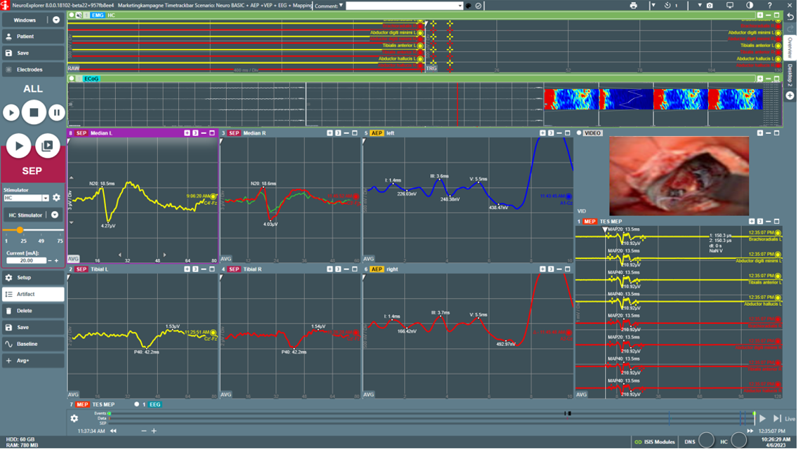Click the plus icon in TES MEP panel header
798x449 pixels.
(752, 222)
